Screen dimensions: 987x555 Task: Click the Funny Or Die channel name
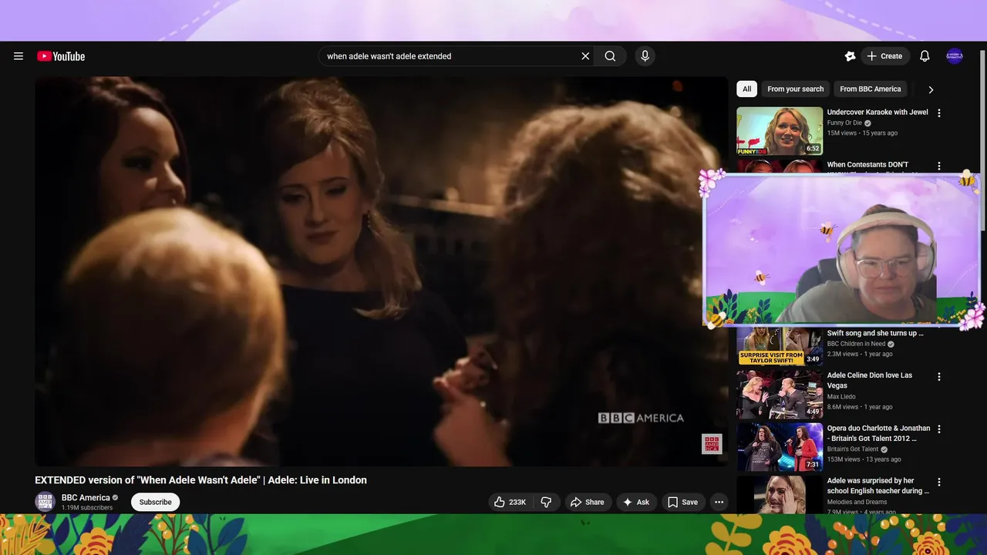[844, 123]
